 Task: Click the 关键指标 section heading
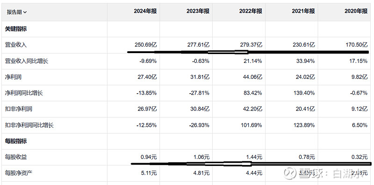click(x=16, y=29)
